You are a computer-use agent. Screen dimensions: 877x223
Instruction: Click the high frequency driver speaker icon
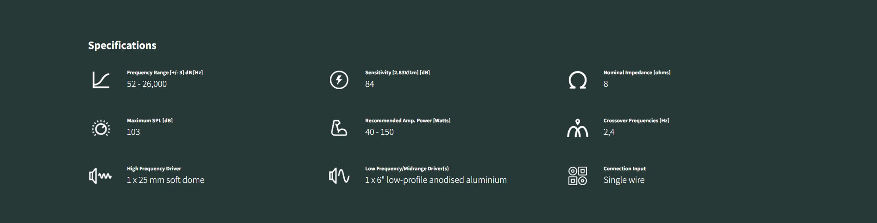click(101, 176)
